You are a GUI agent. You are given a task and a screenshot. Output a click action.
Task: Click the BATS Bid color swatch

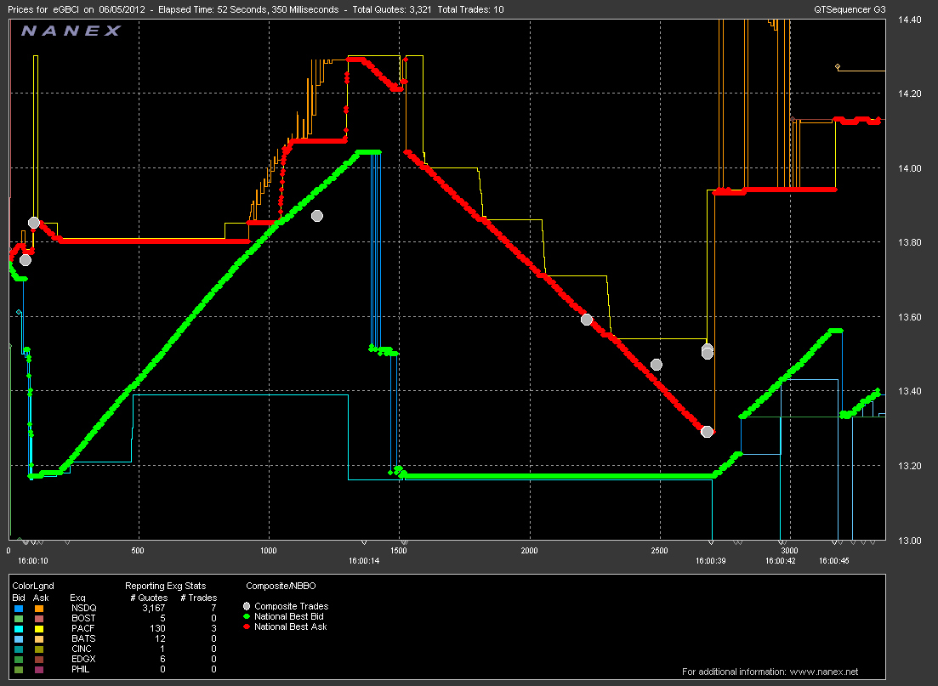pos(19,638)
